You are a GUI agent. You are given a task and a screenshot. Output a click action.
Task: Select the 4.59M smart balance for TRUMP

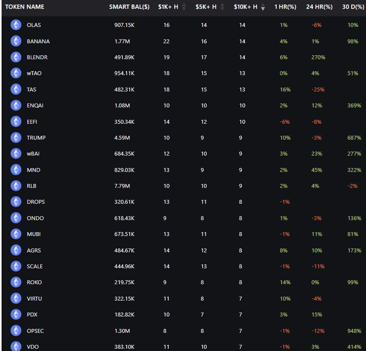[122, 138]
